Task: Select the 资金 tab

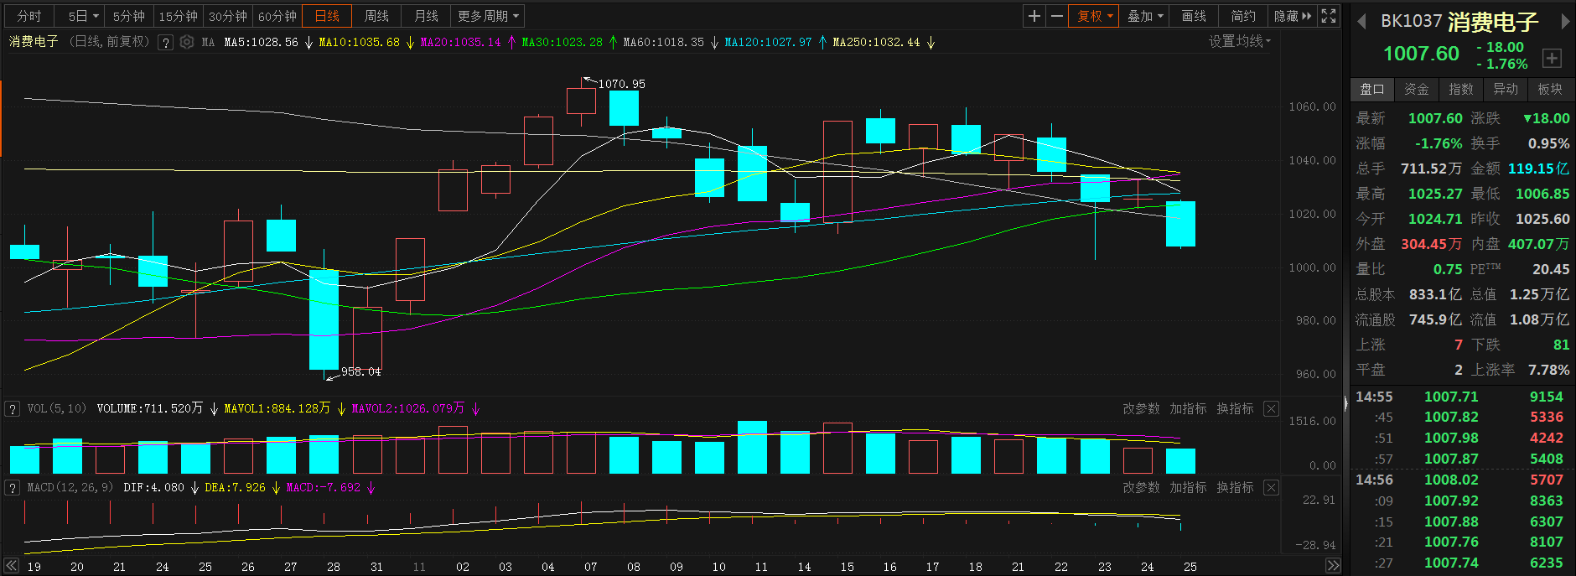Action: [x=1417, y=89]
